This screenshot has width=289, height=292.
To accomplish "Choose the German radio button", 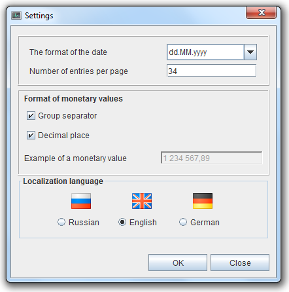I will pos(183,222).
